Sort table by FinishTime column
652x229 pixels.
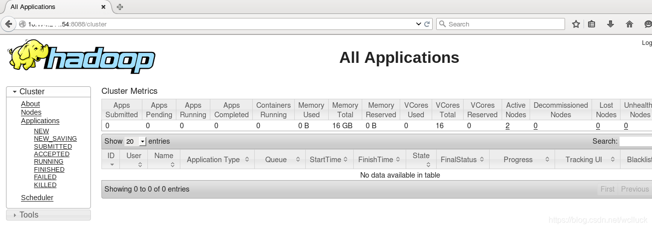pyautogui.click(x=380, y=160)
